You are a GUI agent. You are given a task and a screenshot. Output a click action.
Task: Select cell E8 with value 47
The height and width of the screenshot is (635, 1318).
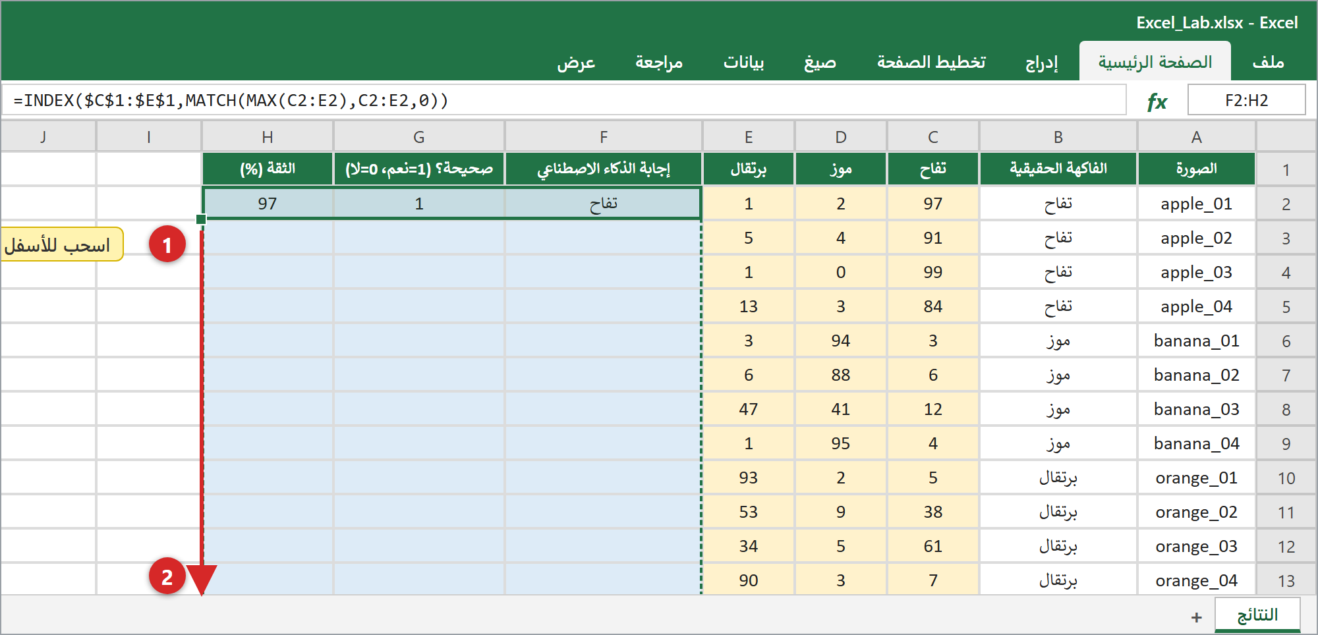[x=749, y=409]
